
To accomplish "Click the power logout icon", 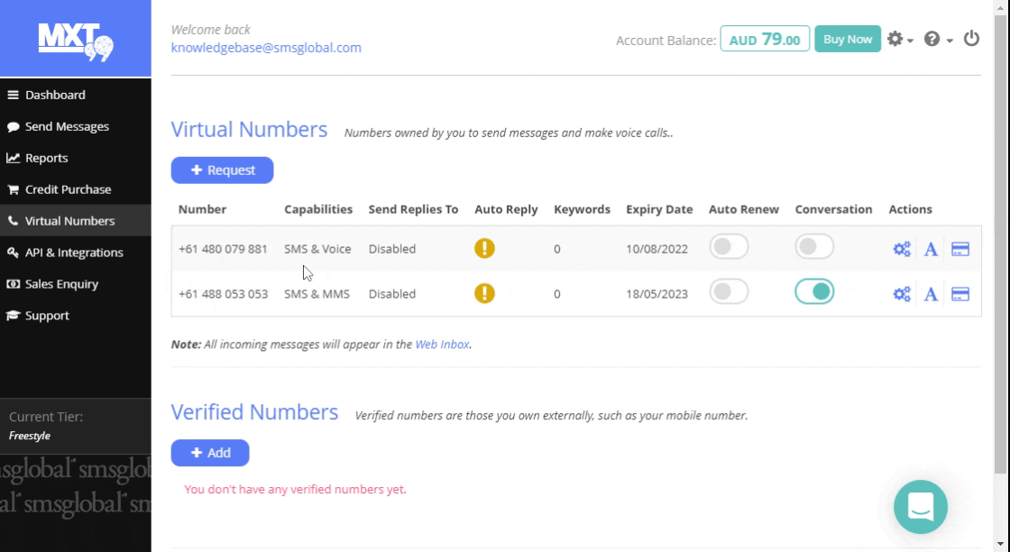I will (x=971, y=39).
